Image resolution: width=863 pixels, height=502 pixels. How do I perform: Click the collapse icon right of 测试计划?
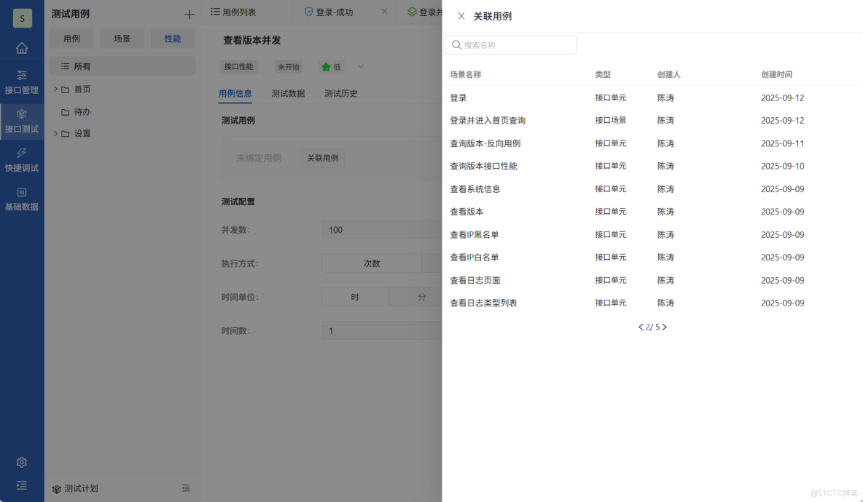[x=186, y=488]
